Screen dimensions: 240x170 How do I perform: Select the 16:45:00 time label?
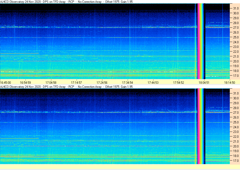click(x=6, y=82)
